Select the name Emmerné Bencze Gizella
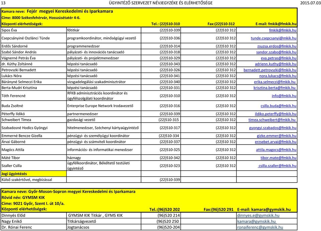 click(x=22, y=136)
